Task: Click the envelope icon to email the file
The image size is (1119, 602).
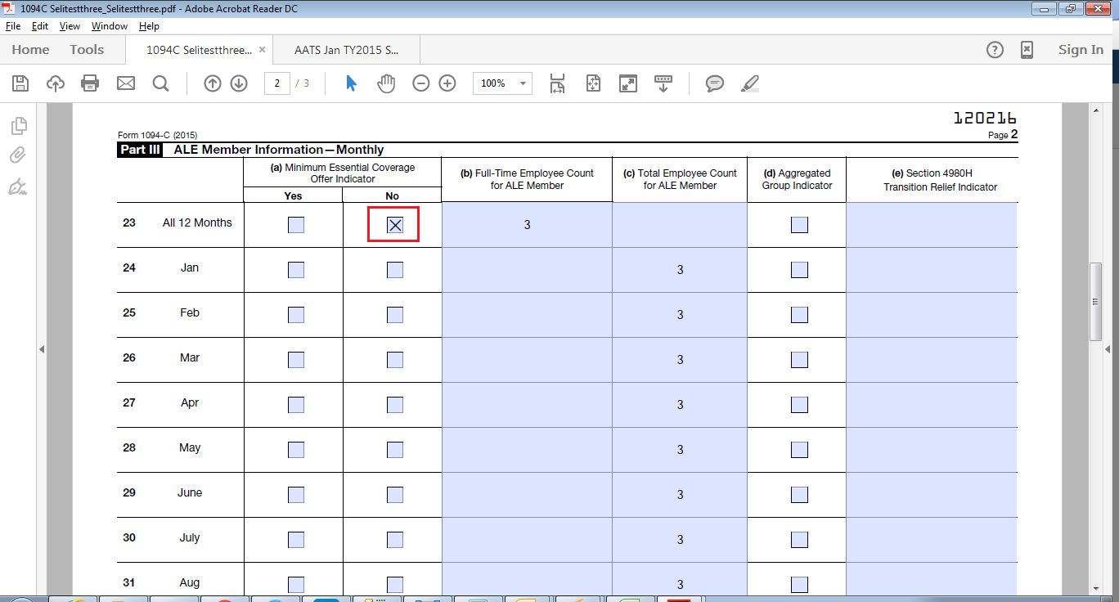Action: coord(125,83)
